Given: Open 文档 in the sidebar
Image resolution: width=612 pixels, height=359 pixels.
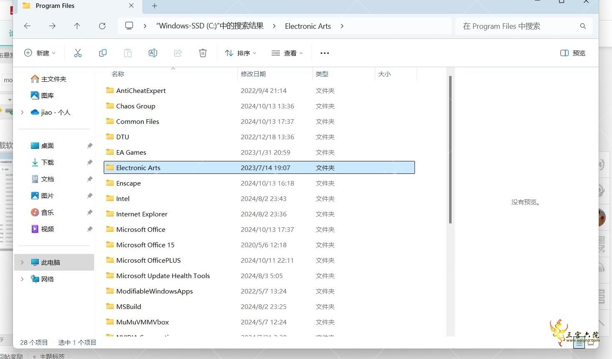Looking at the screenshot, I should click(42, 179).
